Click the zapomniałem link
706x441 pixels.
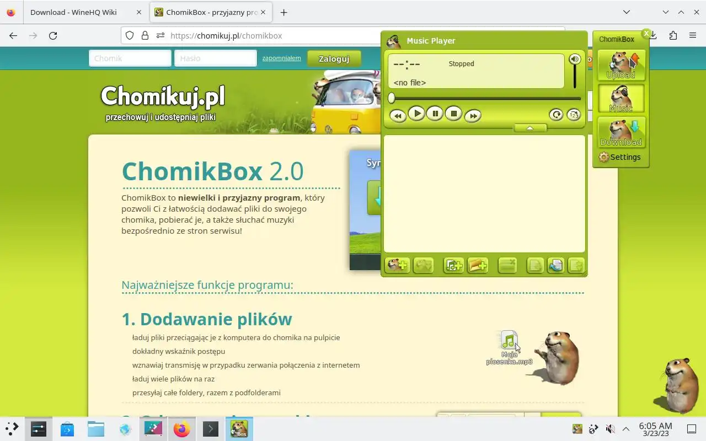pyautogui.click(x=281, y=58)
